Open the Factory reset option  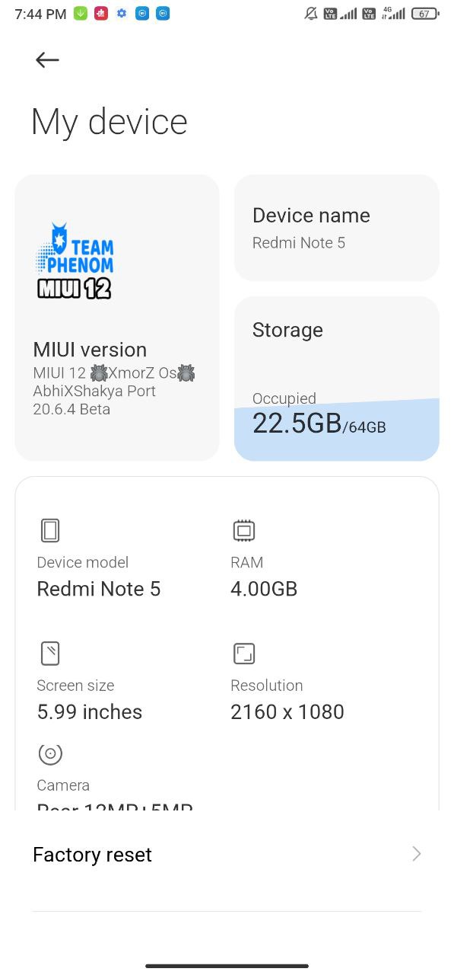227,855
